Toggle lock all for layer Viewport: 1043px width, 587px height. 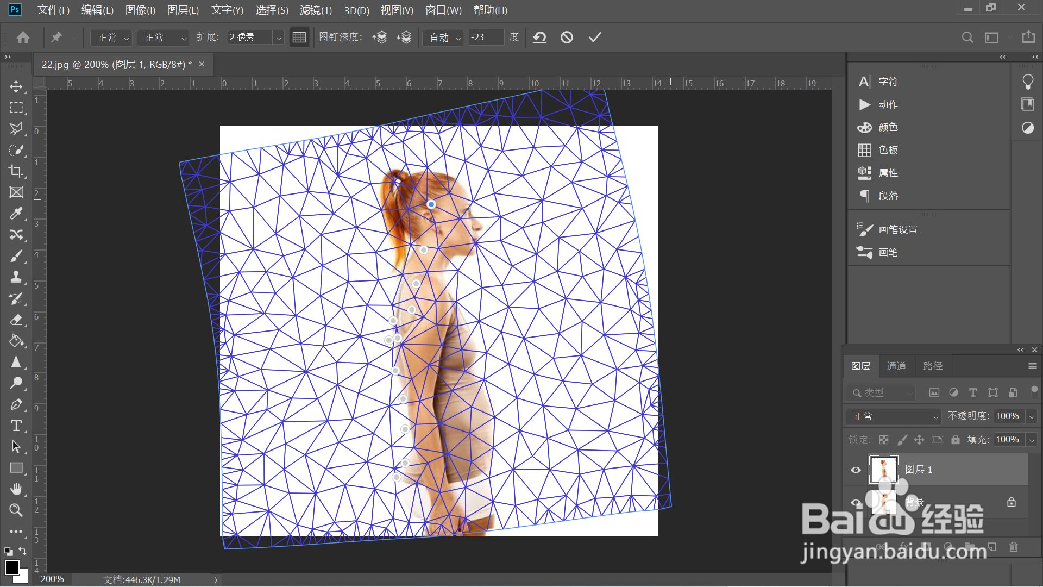pos(955,440)
